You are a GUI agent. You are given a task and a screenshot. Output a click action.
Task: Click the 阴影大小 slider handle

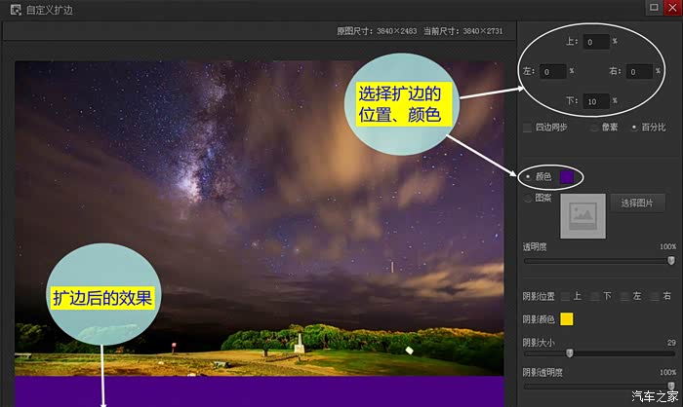[x=569, y=353]
